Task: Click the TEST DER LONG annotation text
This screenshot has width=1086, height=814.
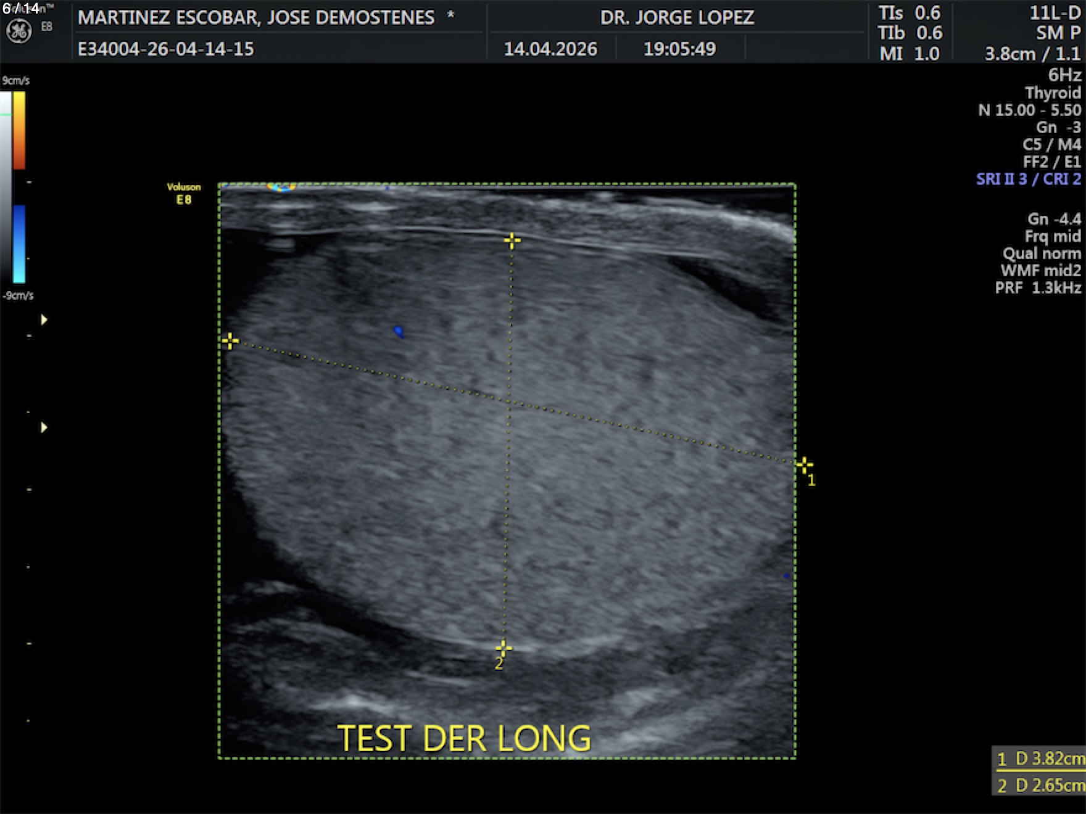Action: (x=464, y=738)
